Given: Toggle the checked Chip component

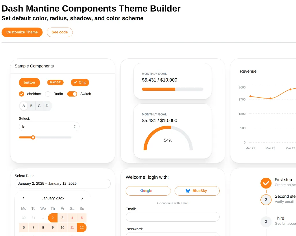Looking at the screenshot, I should (80, 82).
